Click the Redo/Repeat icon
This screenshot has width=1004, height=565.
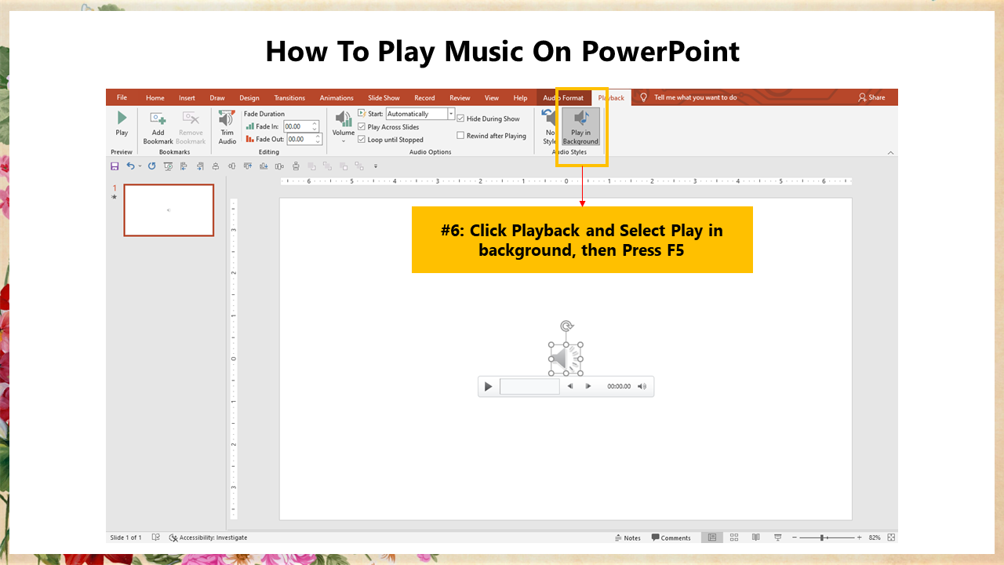(x=151, y=166)
